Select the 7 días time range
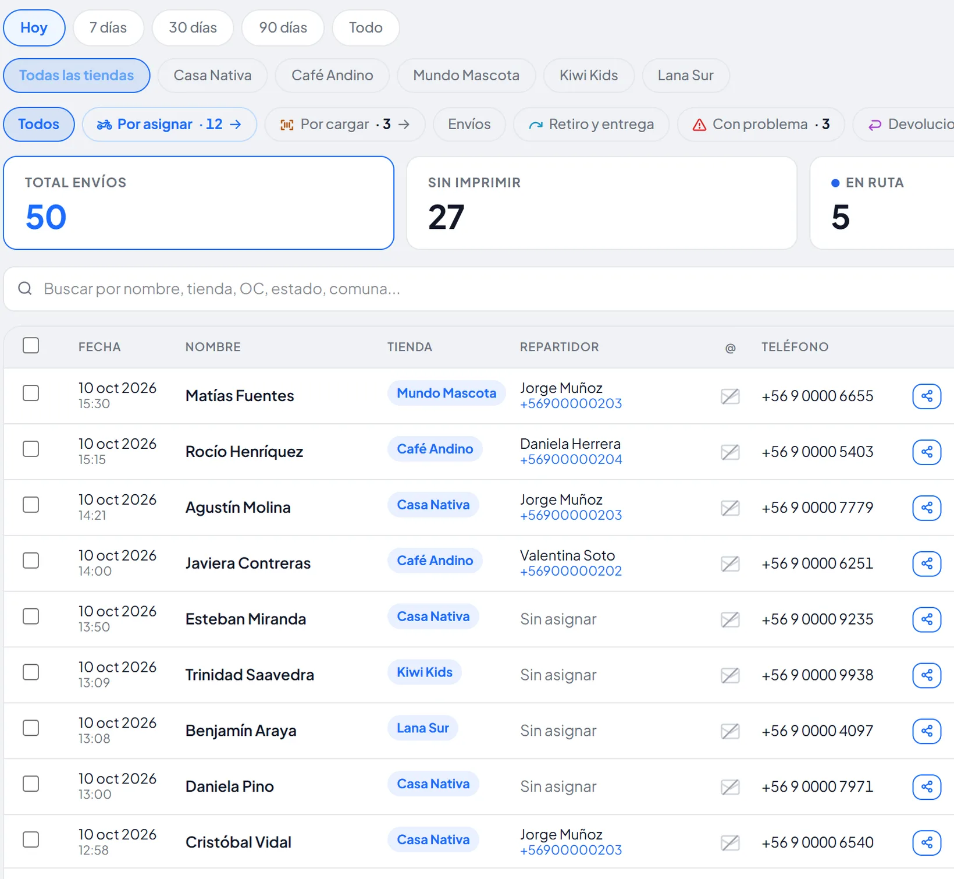Viewport: 954px width, 879px height. coord(108,28)
